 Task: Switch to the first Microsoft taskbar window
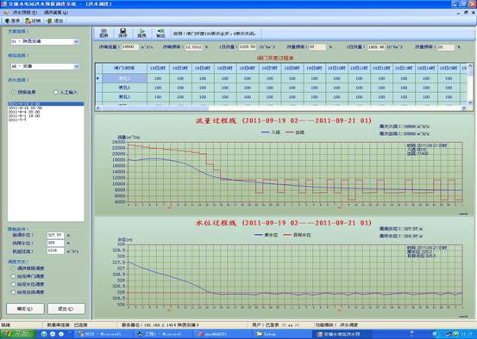103,334
